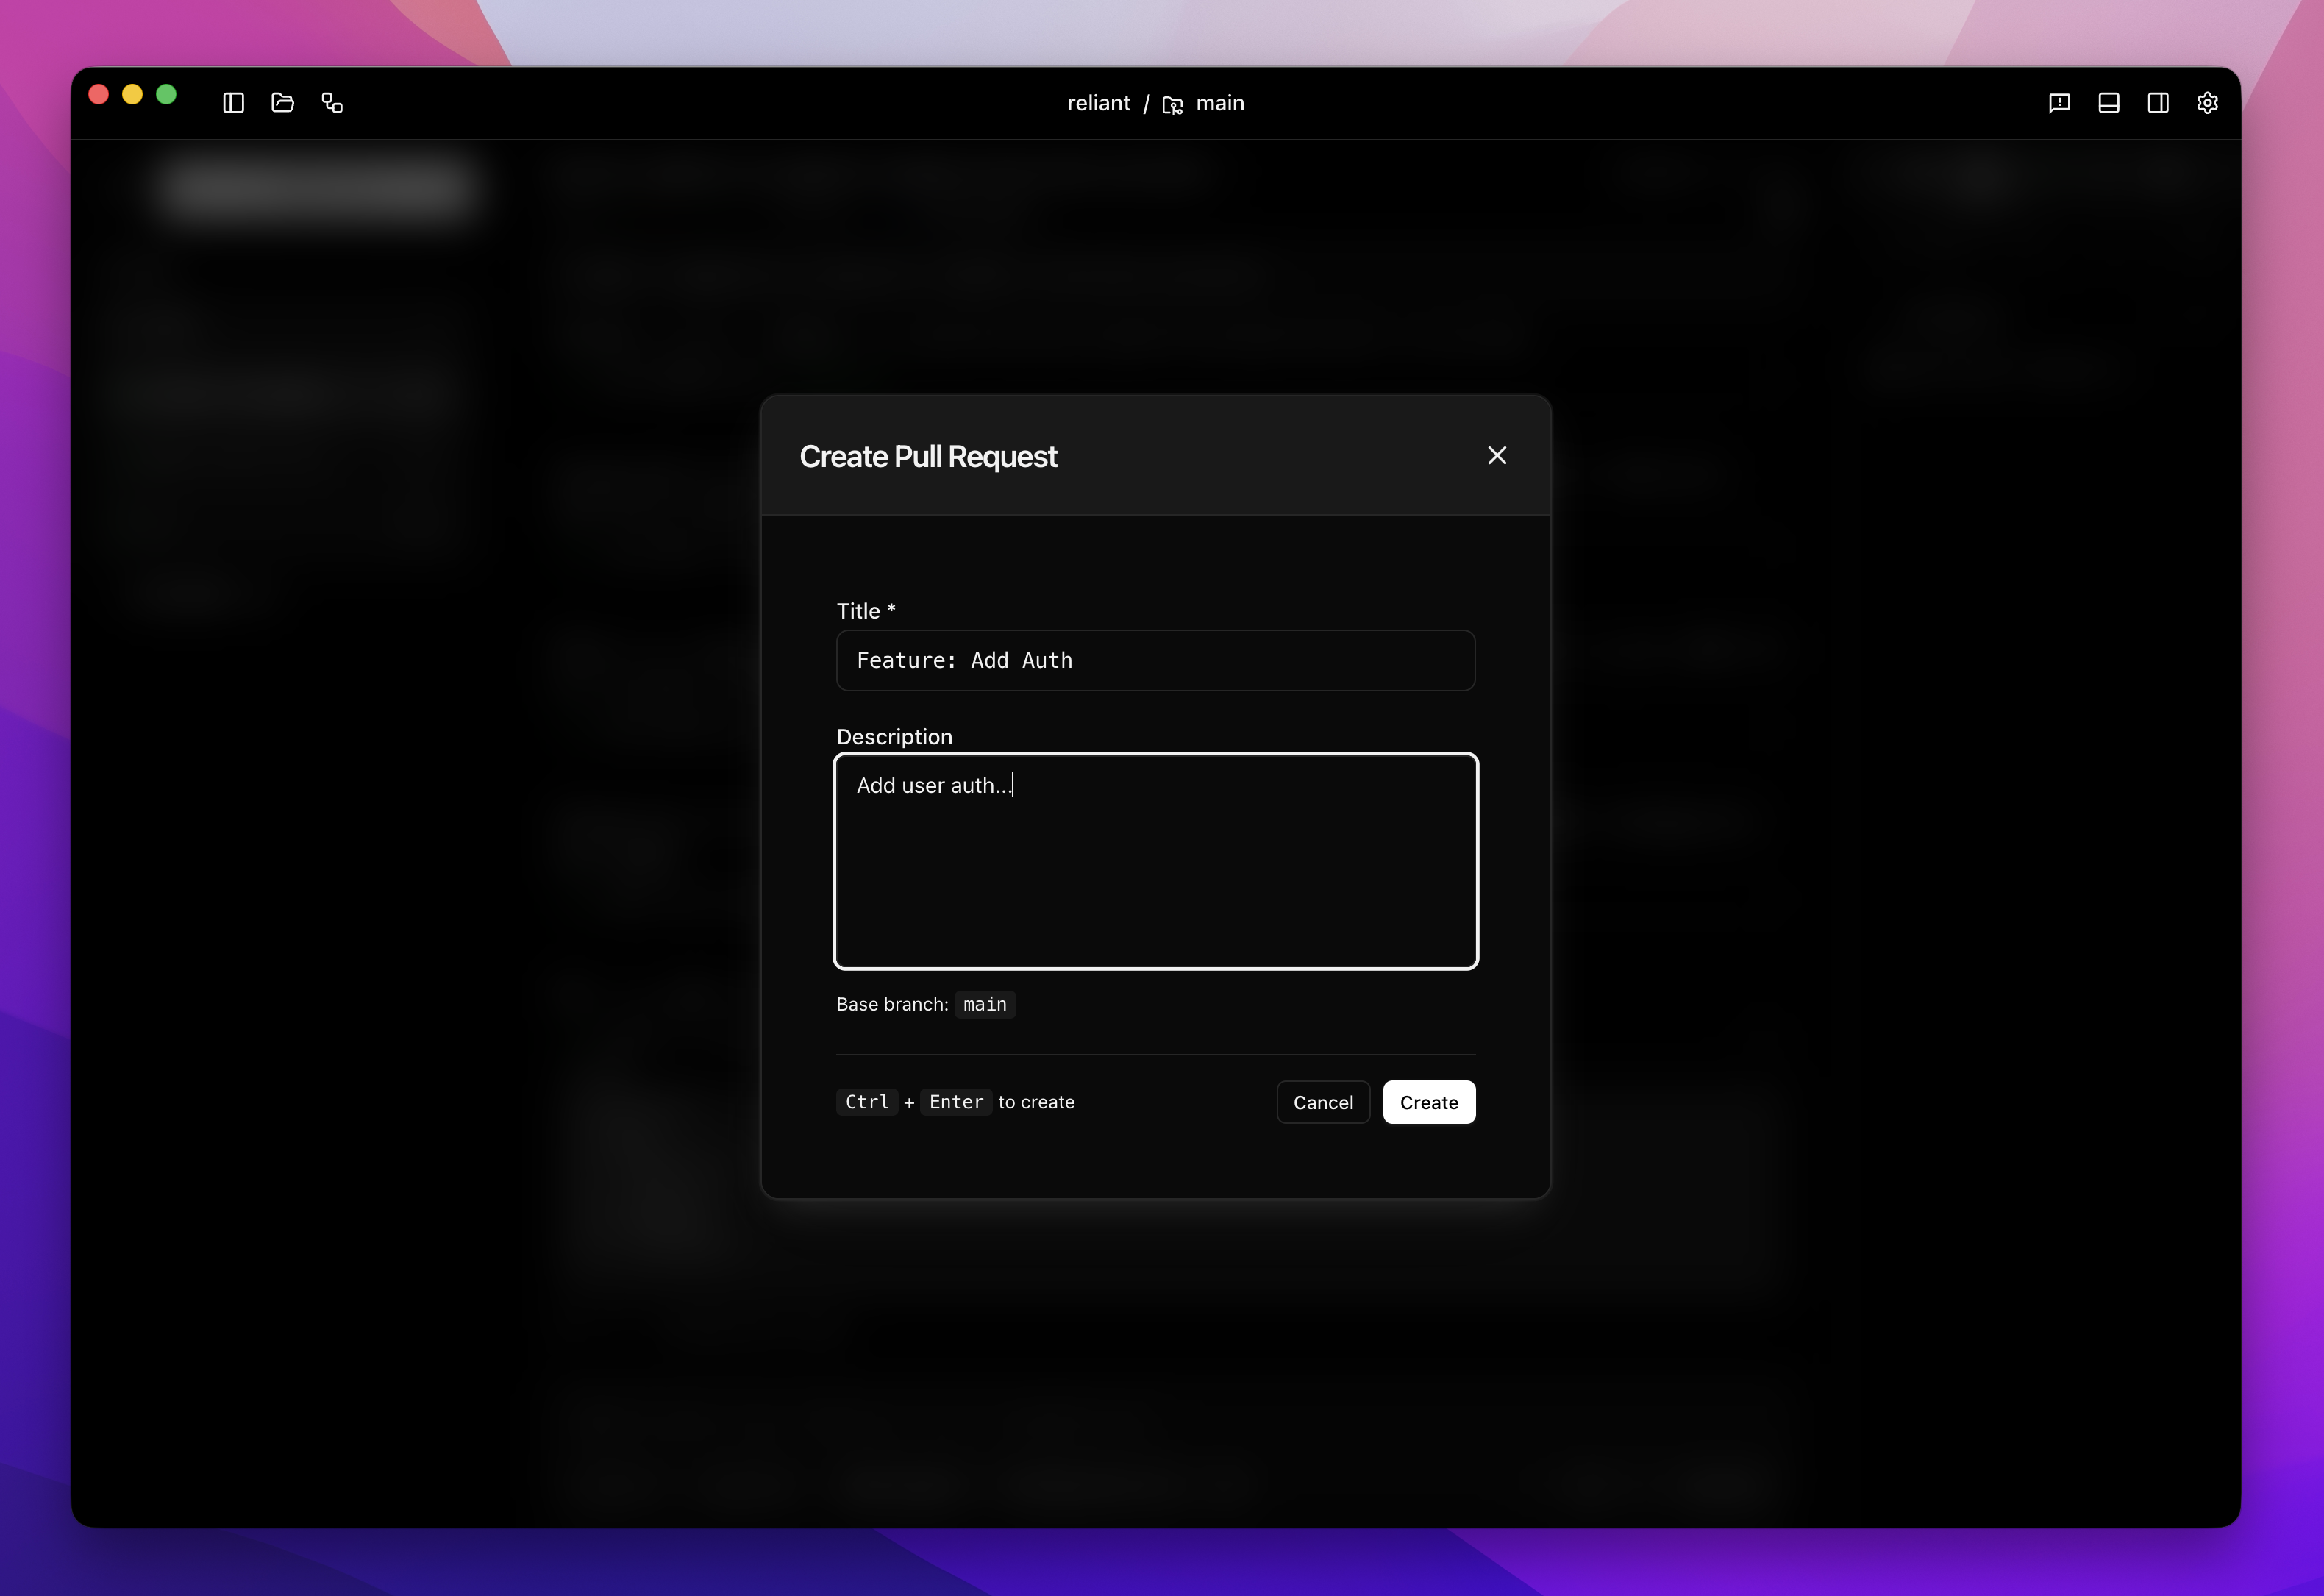Report an issue via the feedback icon
This screenshot has height=1596, width=2324.
coord(2059,103)
